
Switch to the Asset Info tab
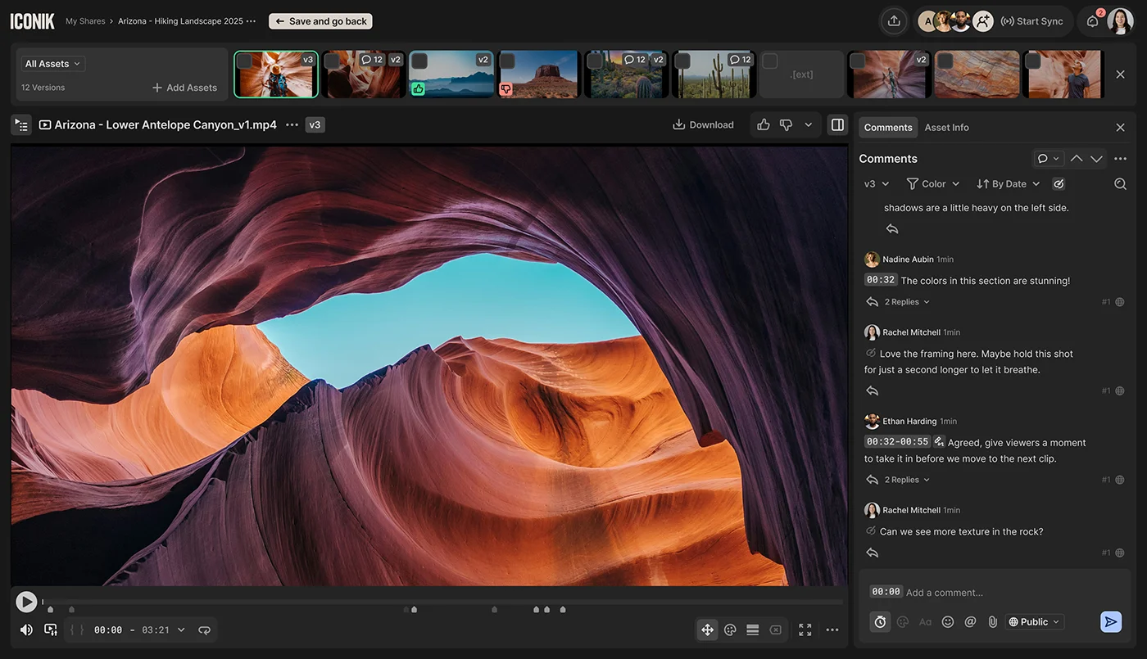tap(946, 128)
